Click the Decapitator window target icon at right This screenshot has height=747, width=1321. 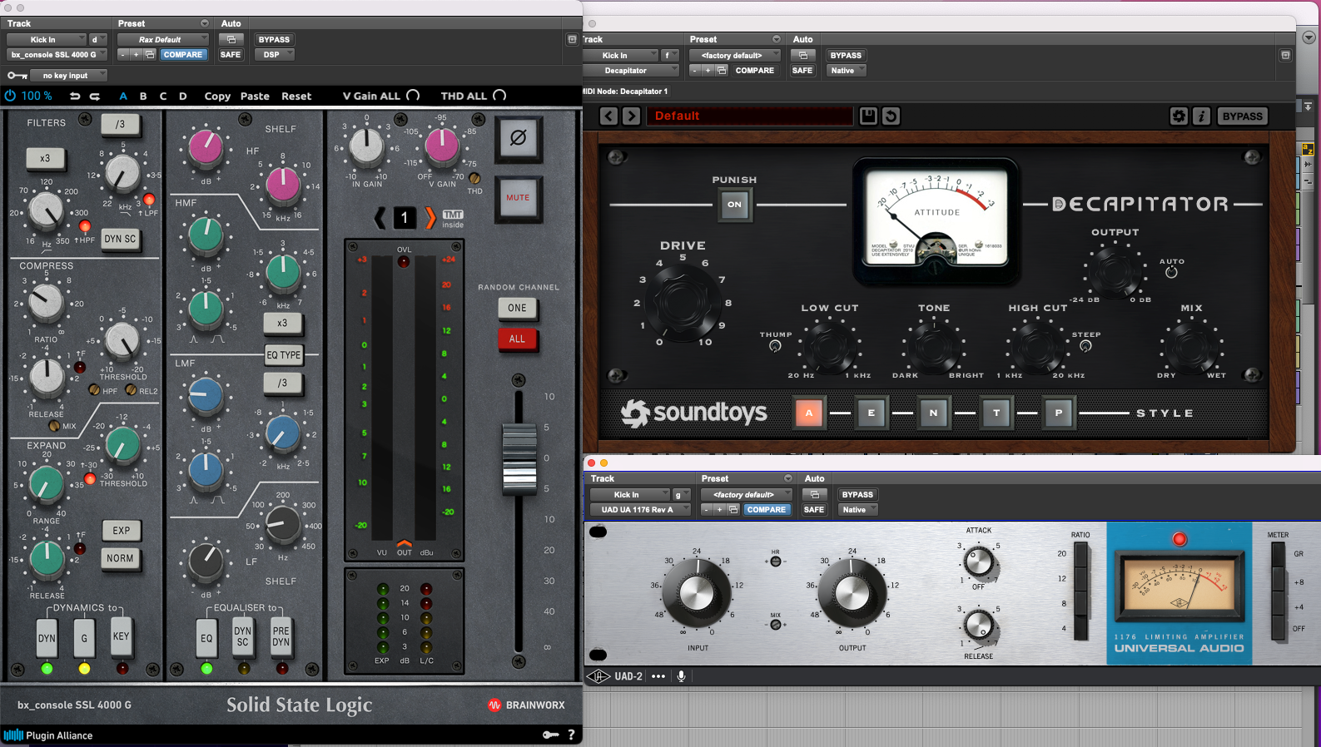point(1285,55)
